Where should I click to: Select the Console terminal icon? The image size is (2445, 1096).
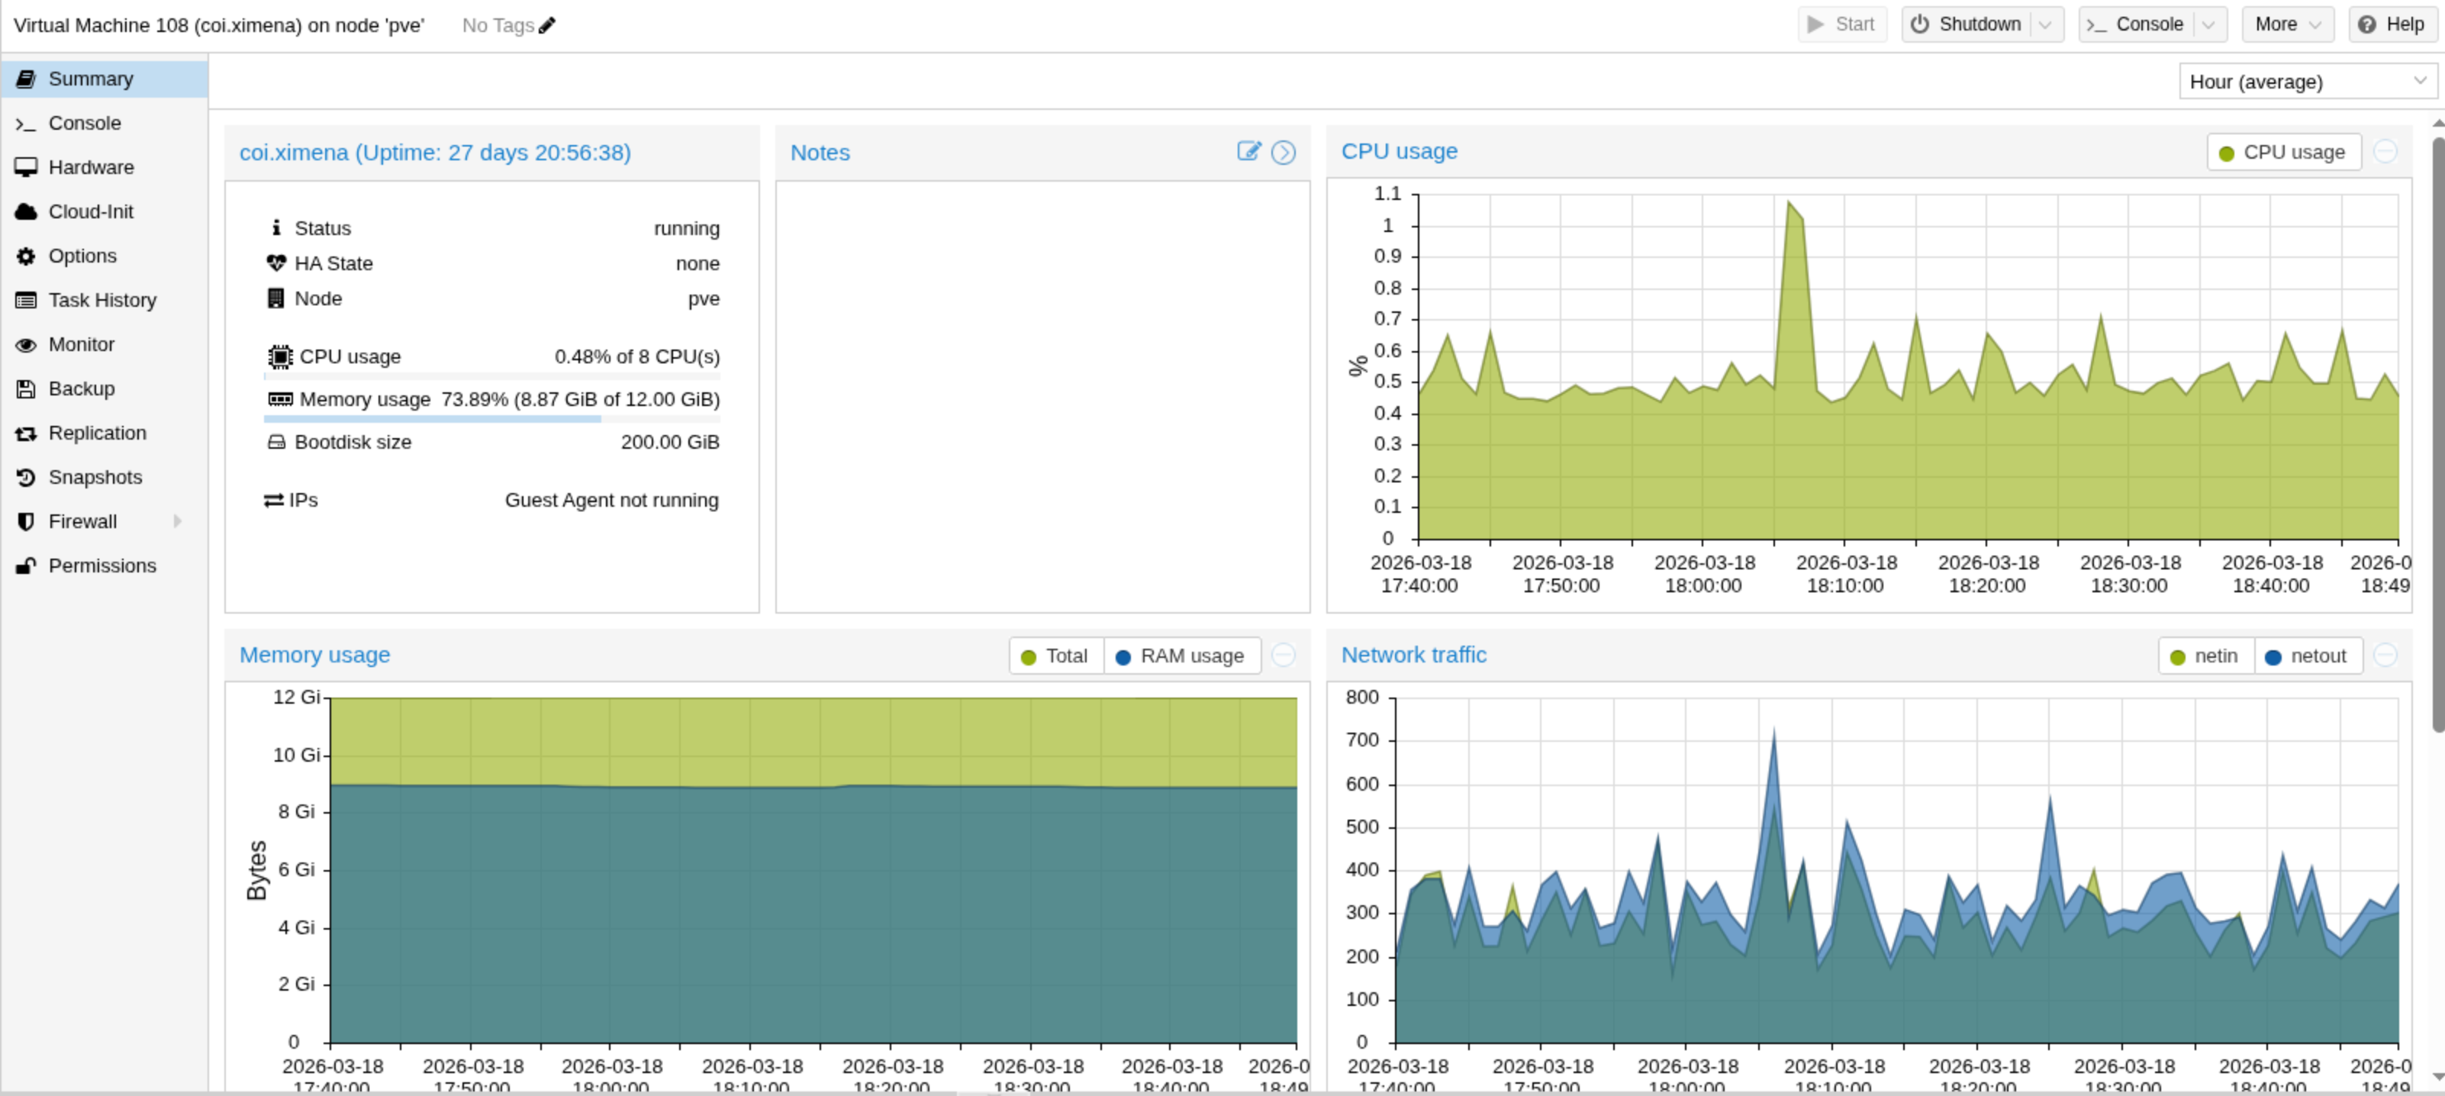click(26, 124)
